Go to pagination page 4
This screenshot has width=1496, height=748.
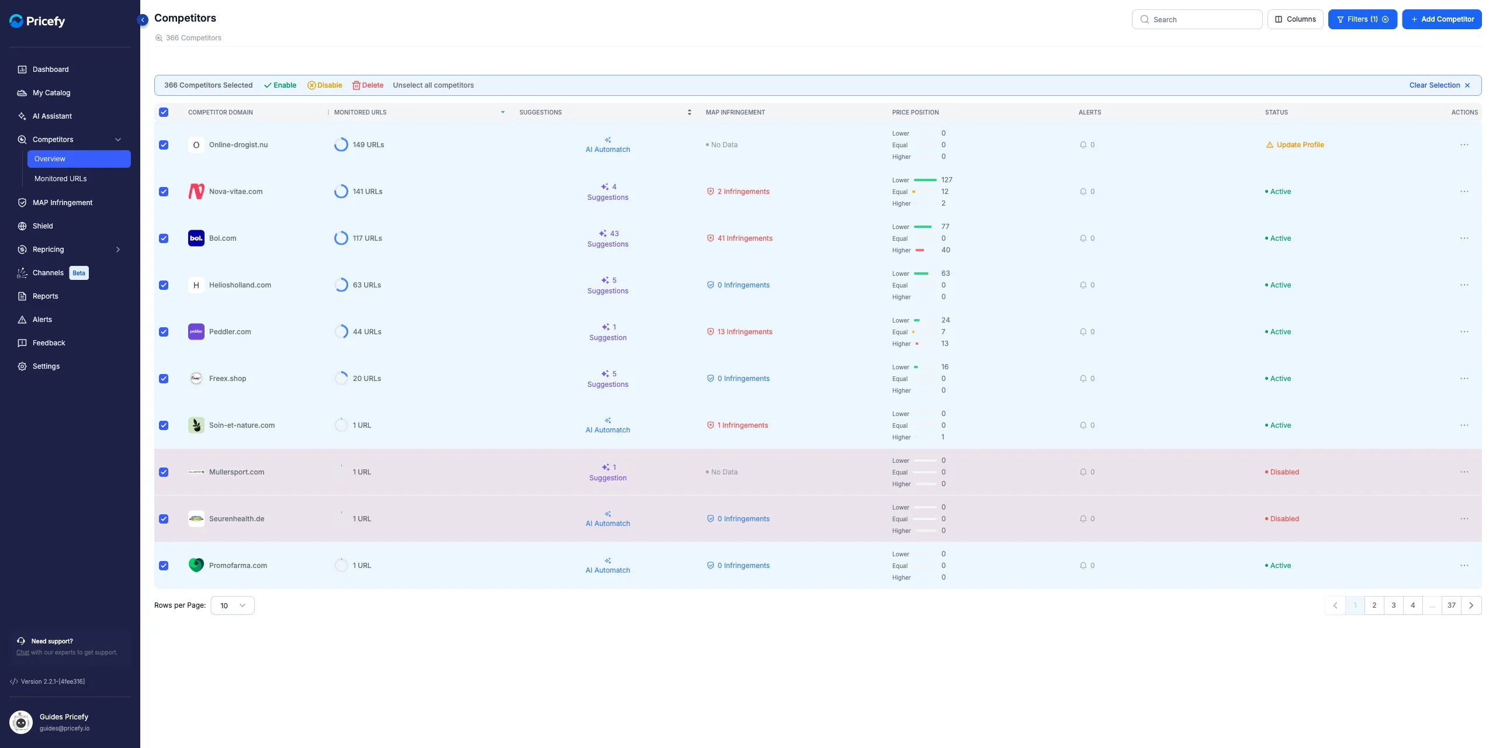click(1413, 605)
